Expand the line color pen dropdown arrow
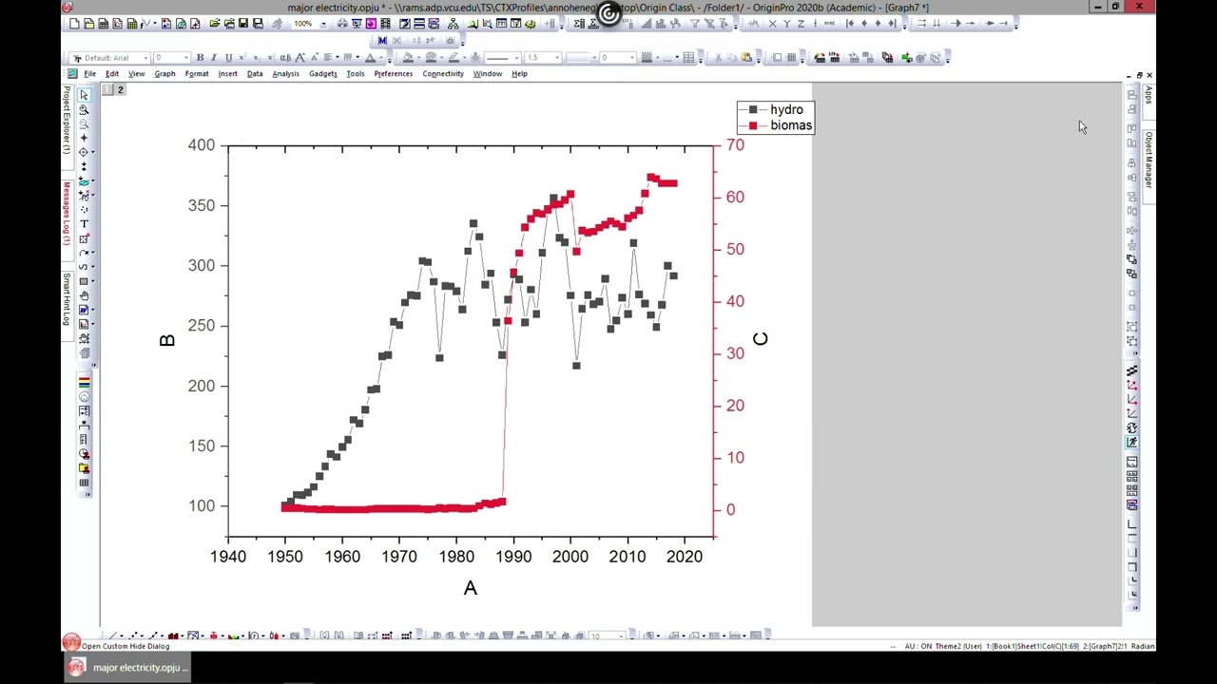 click(464, 58)
